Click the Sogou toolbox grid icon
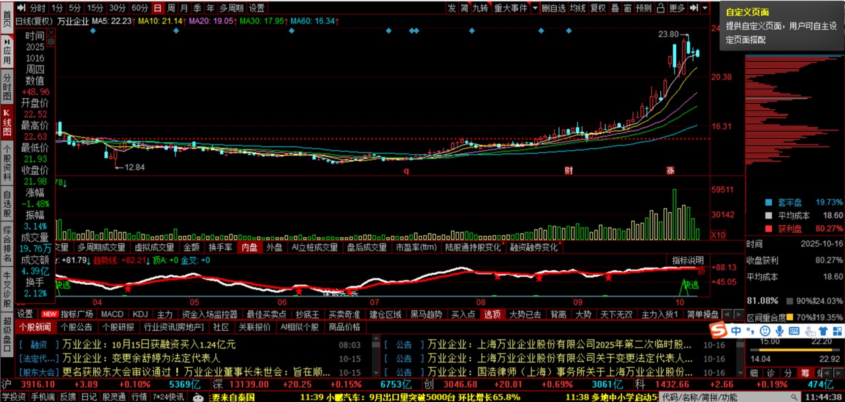The width and height of the screenshot is (845, 402). coord(837,330)
